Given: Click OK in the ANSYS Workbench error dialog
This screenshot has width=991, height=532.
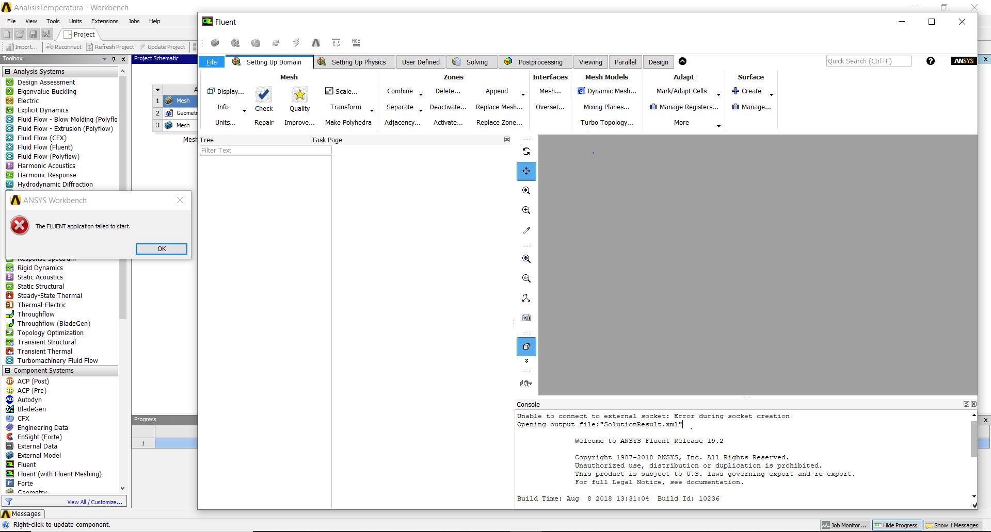Looking at the screenshot, I should coord(162,249).
